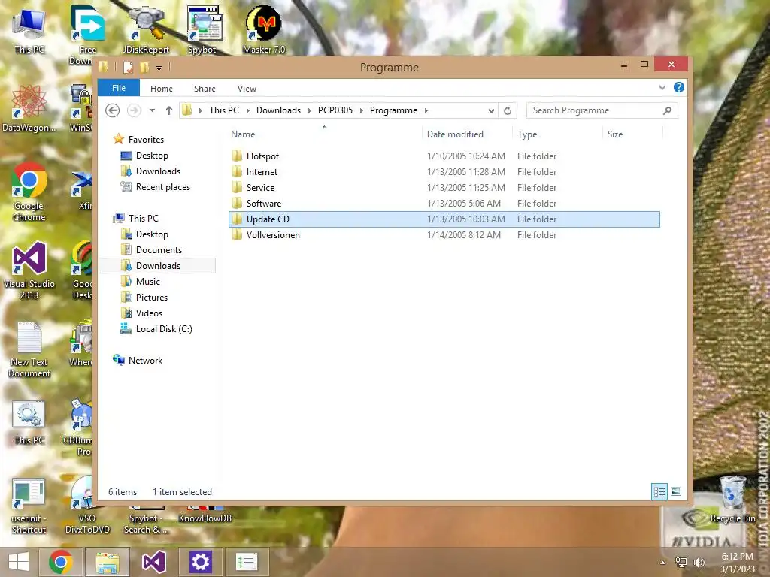Open Visual Studio from the taskbar
Image resolution: width=770 pixels, height=577 pixels.
click(153, 562)
